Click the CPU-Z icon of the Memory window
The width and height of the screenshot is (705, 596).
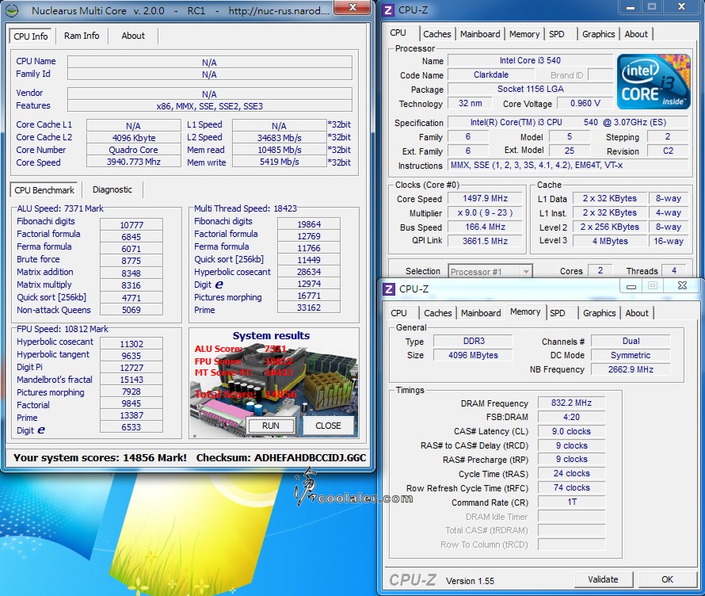coord(388,288)
